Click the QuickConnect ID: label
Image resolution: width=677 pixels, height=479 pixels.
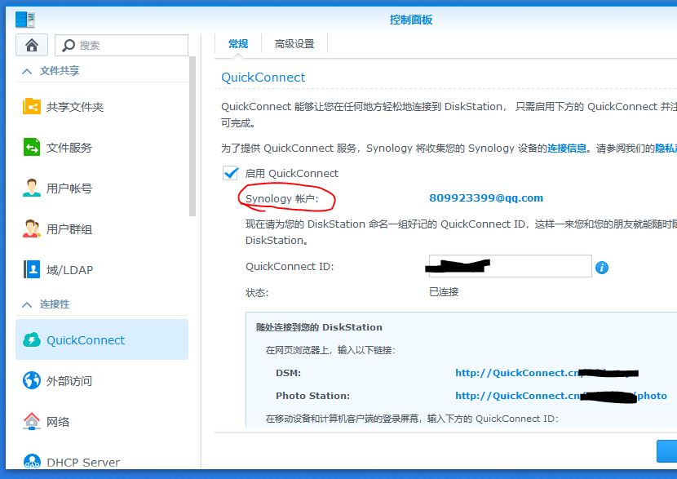(x=290, y=267)
